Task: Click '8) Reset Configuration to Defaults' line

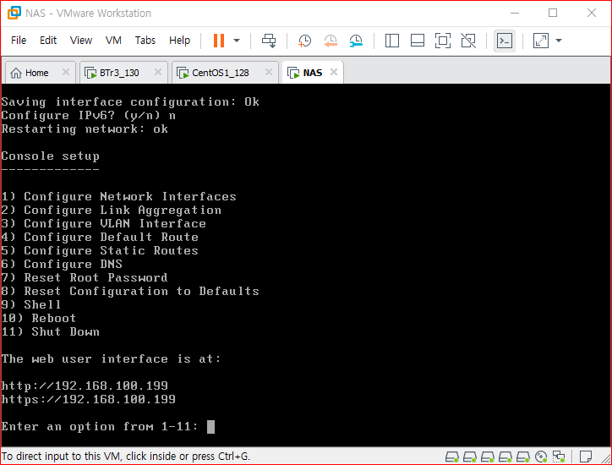Action: (130, 292)
